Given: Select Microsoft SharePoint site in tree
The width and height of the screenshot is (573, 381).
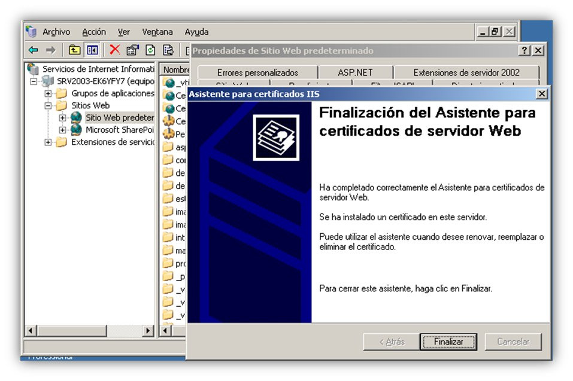Looking at the screenshot, I should click(120, 130).
